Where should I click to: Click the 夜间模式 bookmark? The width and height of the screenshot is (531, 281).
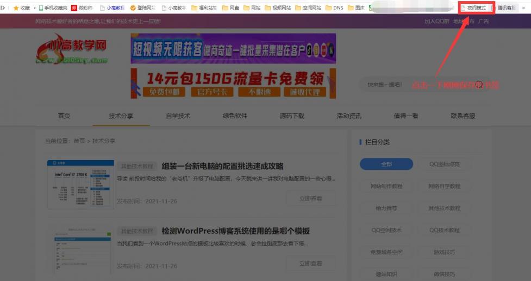pyautogui.click(x=473, y=8)
